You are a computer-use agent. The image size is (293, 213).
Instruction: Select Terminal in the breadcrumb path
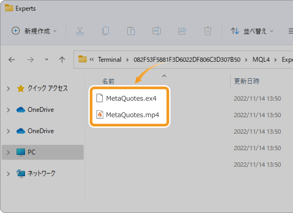click(110, 60)
